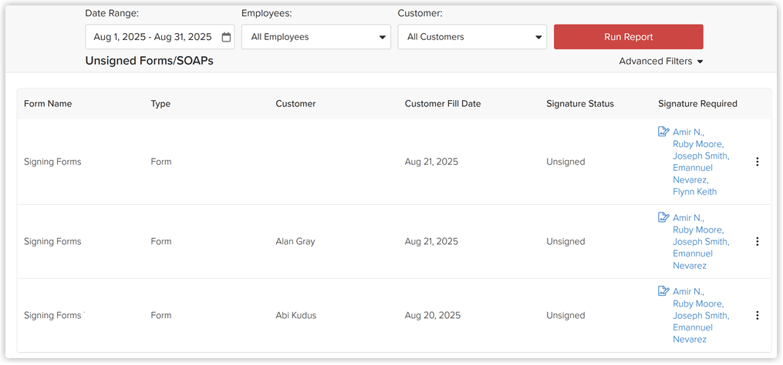The width and height of the screenshot is (783, 365).
Task: Open three-dot menu for first form row
Action: 757,162
